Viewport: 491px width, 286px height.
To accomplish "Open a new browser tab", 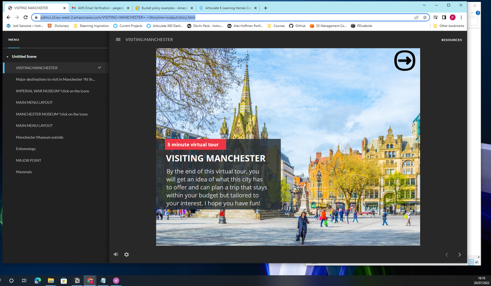I will pyautogui.click(x=266, y=8).
